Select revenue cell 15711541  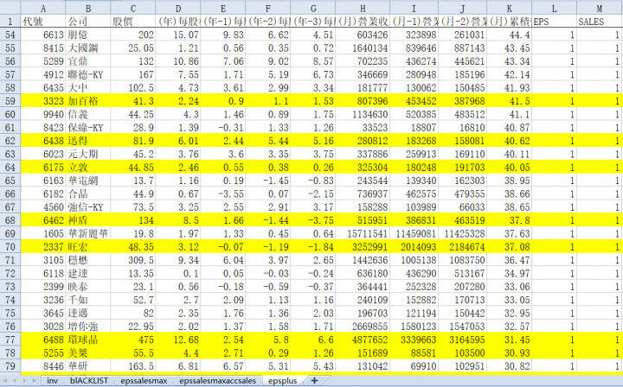[363, 233]
